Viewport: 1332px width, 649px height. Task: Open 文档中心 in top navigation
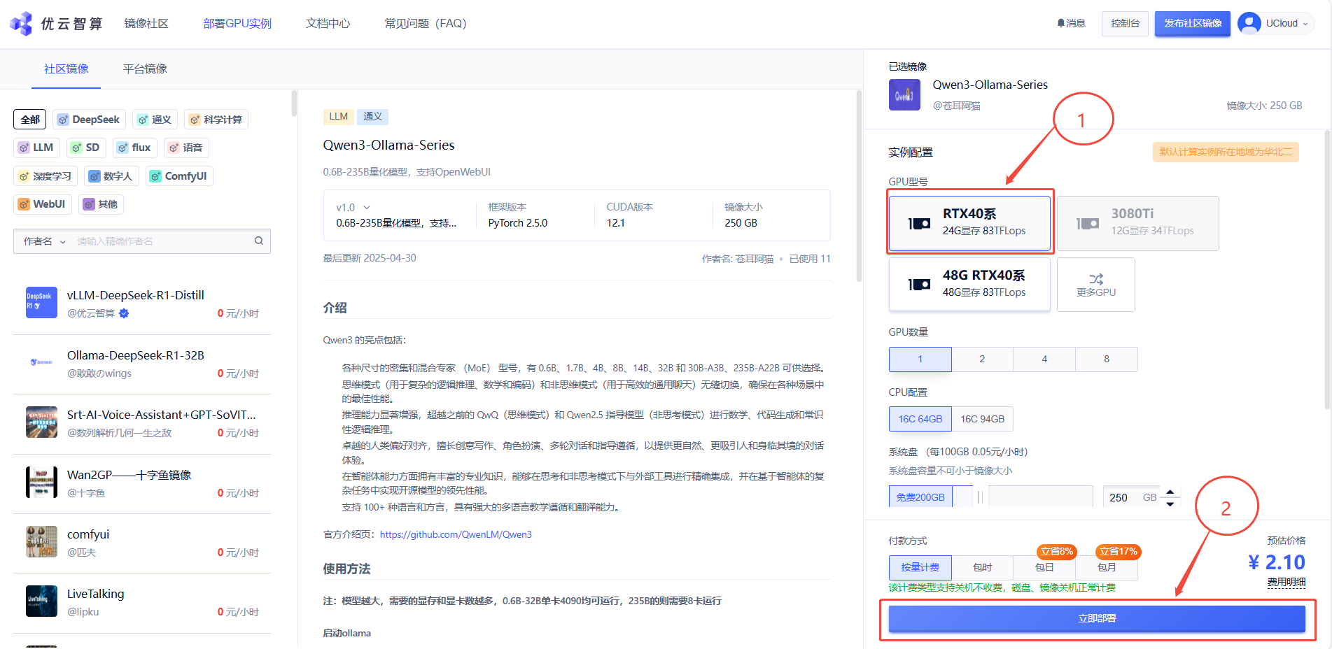(328, 23)
